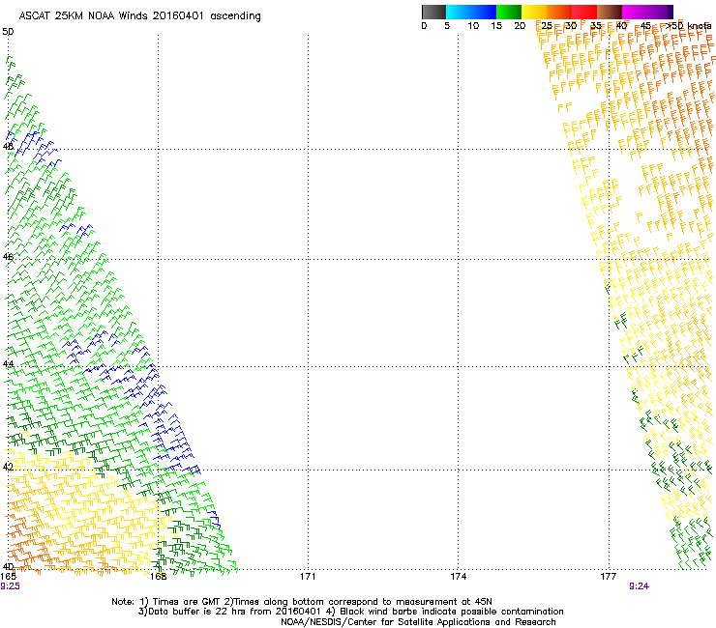
Task: Click the note line about 'Times are GMT'
Action: (302, 602)
